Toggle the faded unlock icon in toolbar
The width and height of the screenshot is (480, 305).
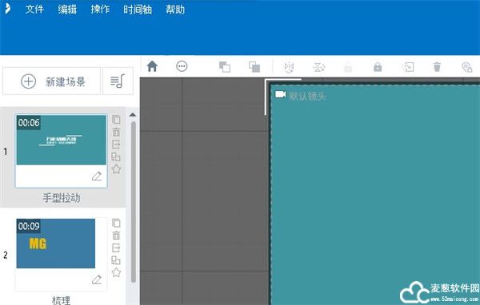(x=348, y=68)
